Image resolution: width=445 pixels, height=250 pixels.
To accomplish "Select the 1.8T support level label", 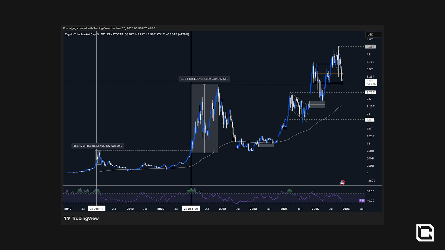I will 370,120.
